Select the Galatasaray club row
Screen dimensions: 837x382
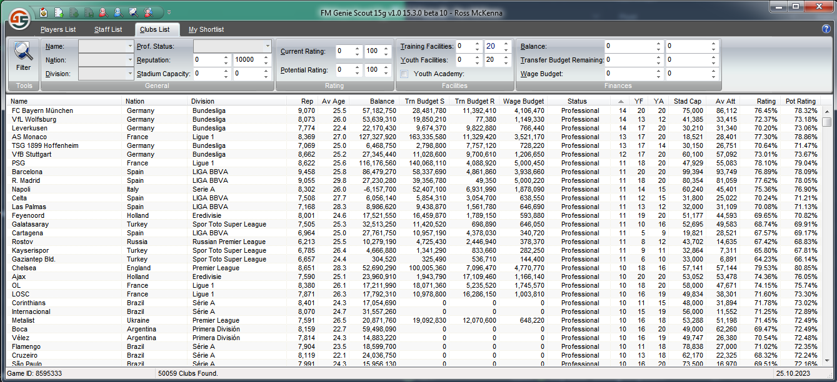click(x=413, y=224)
